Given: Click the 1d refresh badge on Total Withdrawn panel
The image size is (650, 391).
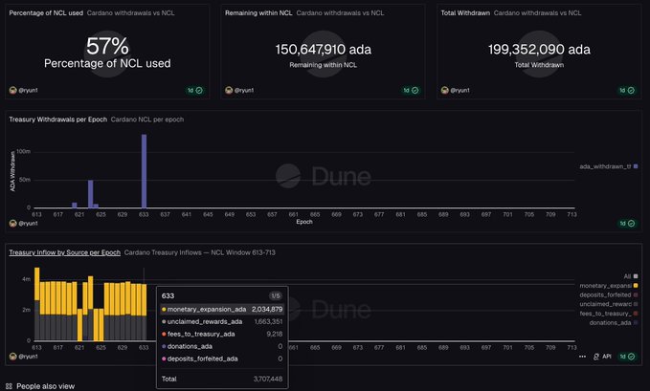Looking at the screenshot, I should (x=627, y=90).
